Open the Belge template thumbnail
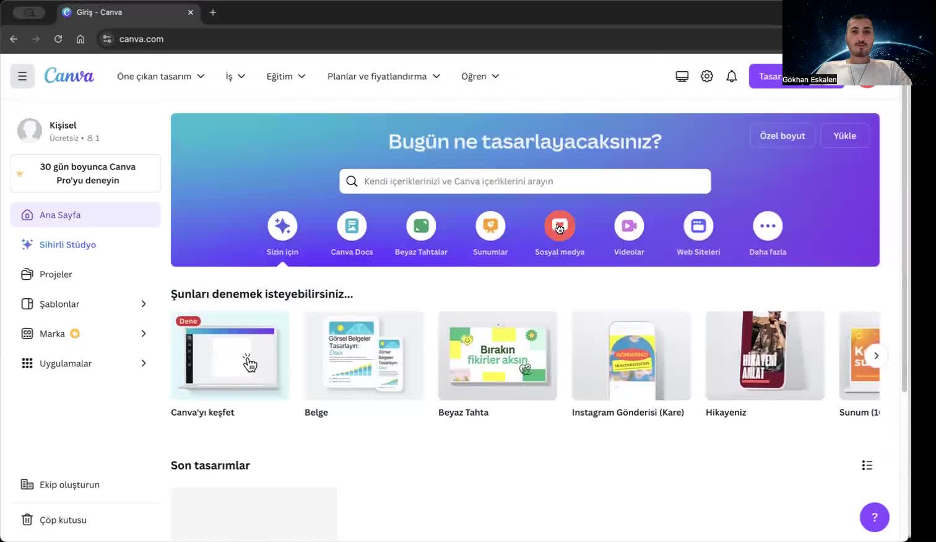The width and height of the screenshot is (936, 542). [x=364, y=356]
